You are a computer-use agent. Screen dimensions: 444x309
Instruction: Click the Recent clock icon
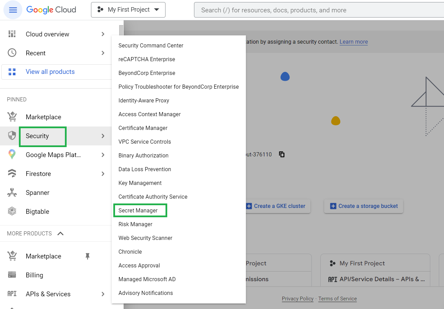pyautogui.click(x=12, y=53)
